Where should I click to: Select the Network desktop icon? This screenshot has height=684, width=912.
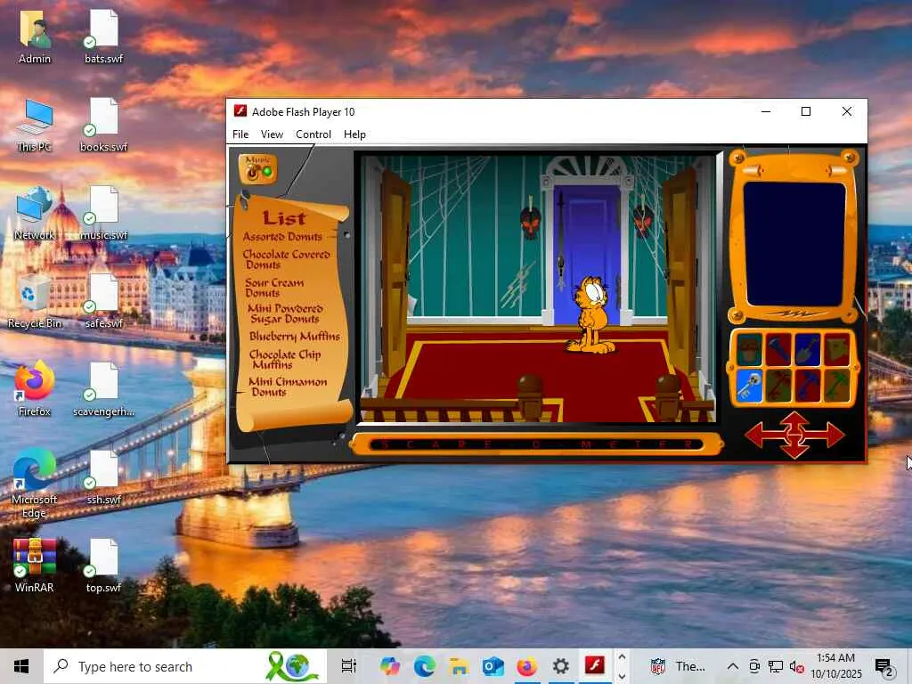[35, 213]
